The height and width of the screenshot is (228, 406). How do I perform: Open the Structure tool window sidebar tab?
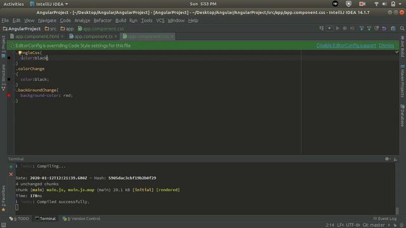pos(3,77)
